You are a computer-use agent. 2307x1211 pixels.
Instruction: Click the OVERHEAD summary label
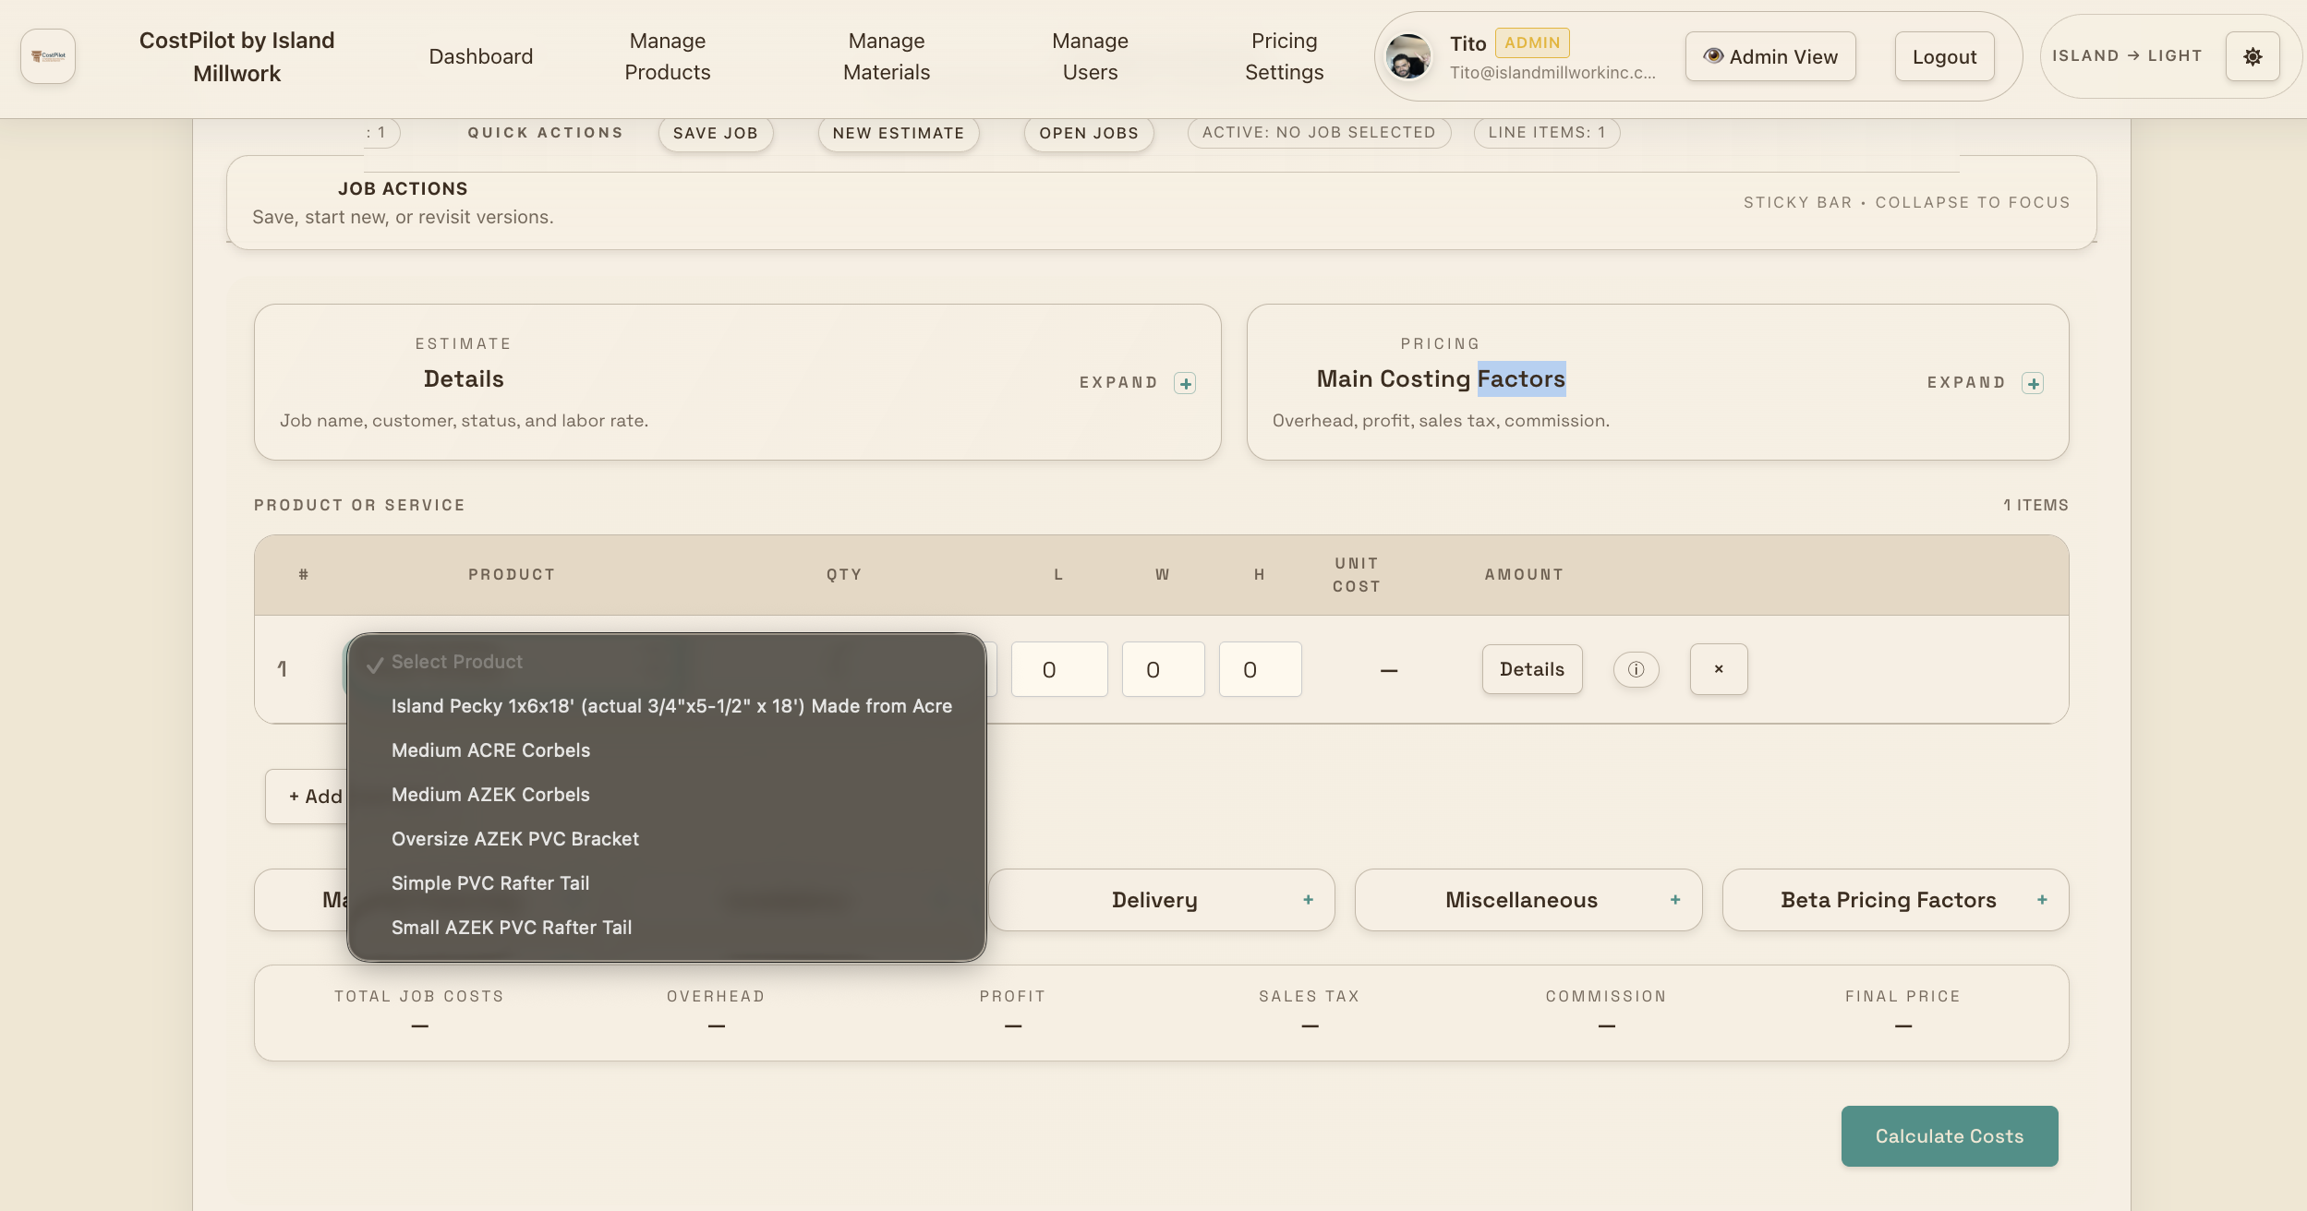click(x=716, y=996)
